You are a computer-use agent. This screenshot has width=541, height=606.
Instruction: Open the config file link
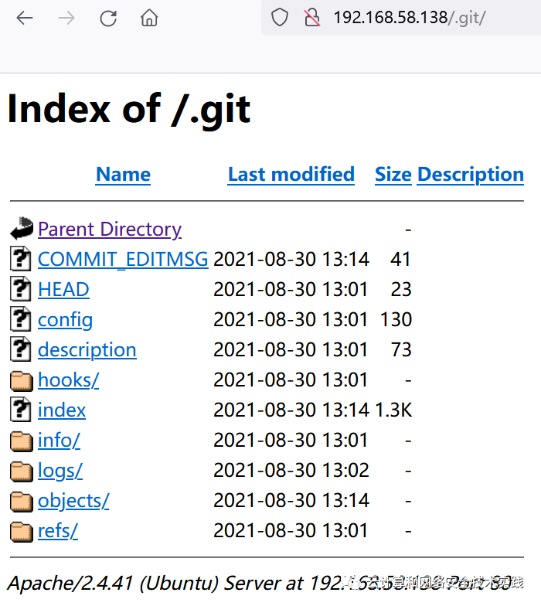(65, 319)
